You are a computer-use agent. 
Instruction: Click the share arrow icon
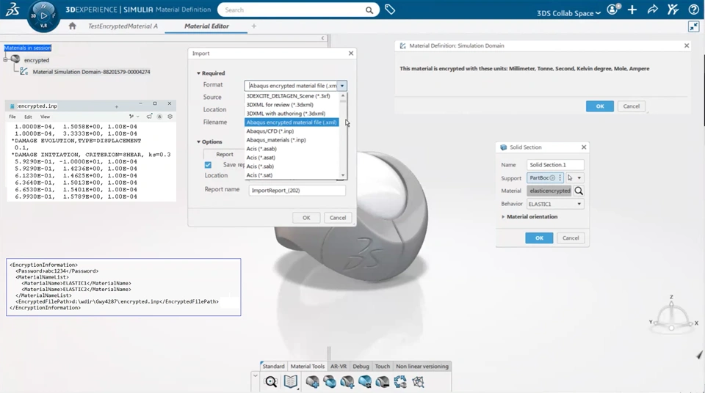tap(652, 10)
